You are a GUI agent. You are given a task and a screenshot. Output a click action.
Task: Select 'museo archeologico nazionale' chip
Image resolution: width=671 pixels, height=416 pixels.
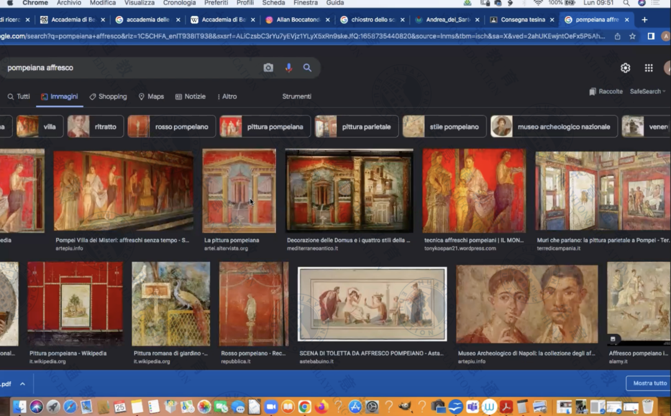click(554, 126)
